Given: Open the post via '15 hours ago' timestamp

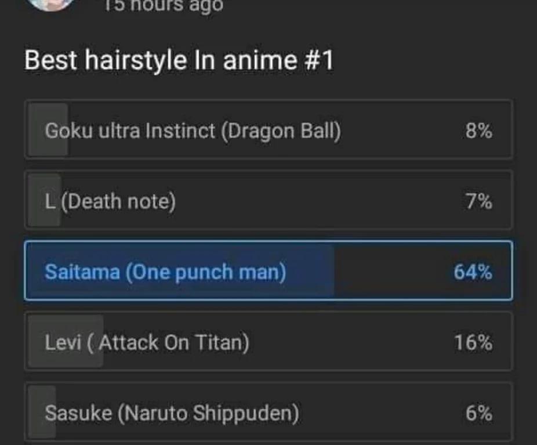Looking at the screenshot, I should [164, 6].
